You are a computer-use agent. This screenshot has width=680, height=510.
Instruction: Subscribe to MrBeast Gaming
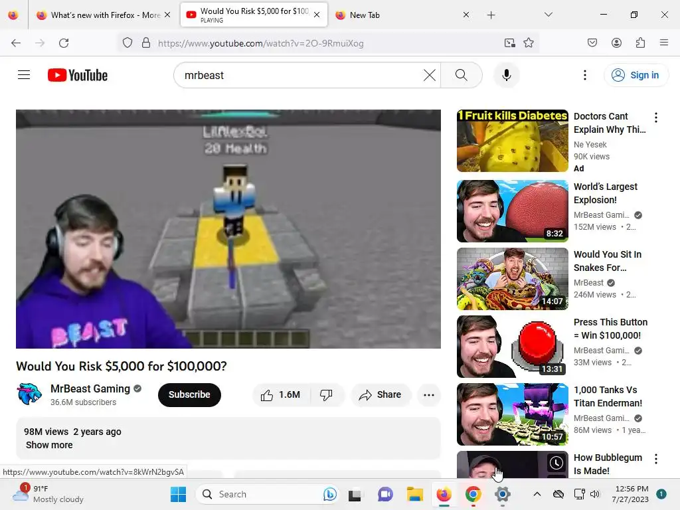tap(189, 394)
